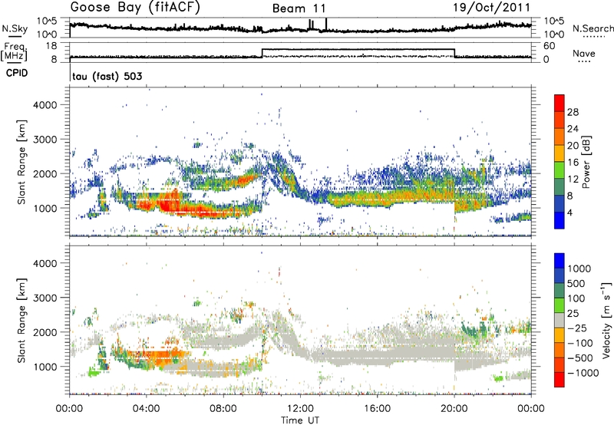This screenshot has width=614, height=425.
Task: Click the 28 value on power colorbar
Action: point(573,112)
